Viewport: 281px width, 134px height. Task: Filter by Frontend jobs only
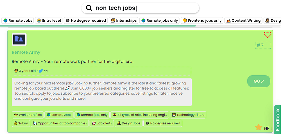click(x=202, y=21)
